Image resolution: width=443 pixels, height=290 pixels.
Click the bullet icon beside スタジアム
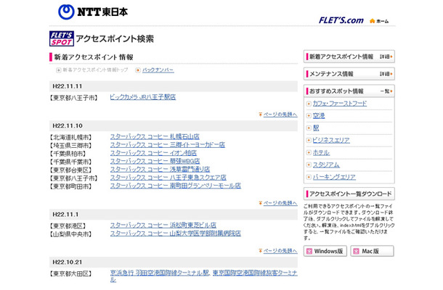(x=309, y=165)
